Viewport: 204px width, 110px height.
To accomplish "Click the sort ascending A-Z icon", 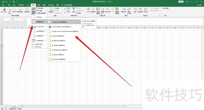I will tap(65, 9).
